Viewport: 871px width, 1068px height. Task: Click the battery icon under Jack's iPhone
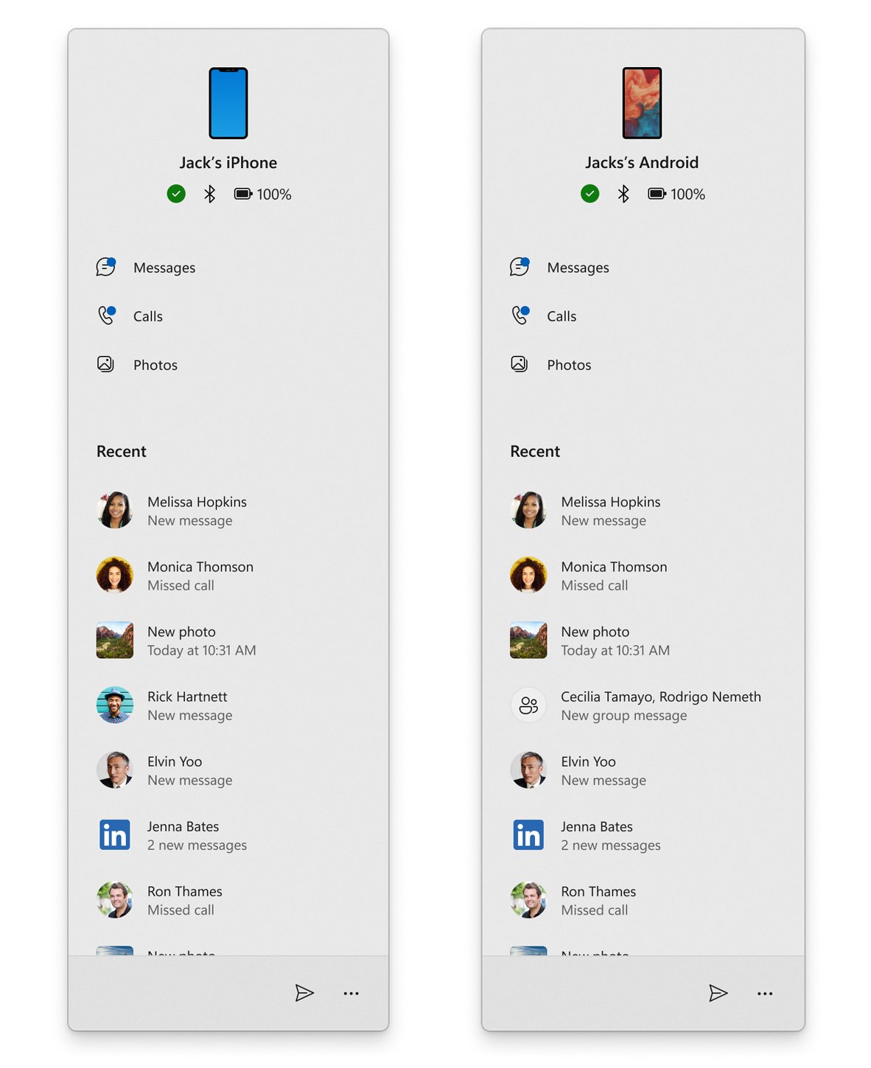coord(243,194)
